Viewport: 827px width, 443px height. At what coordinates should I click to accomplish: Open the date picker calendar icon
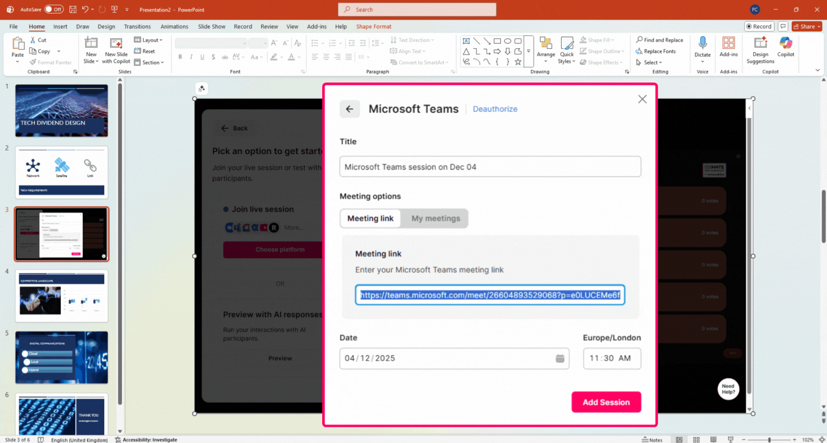click(560, 358)
